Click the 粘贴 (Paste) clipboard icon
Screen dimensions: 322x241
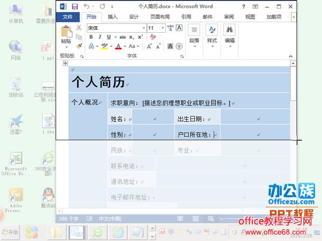click(x=67, y=32)
